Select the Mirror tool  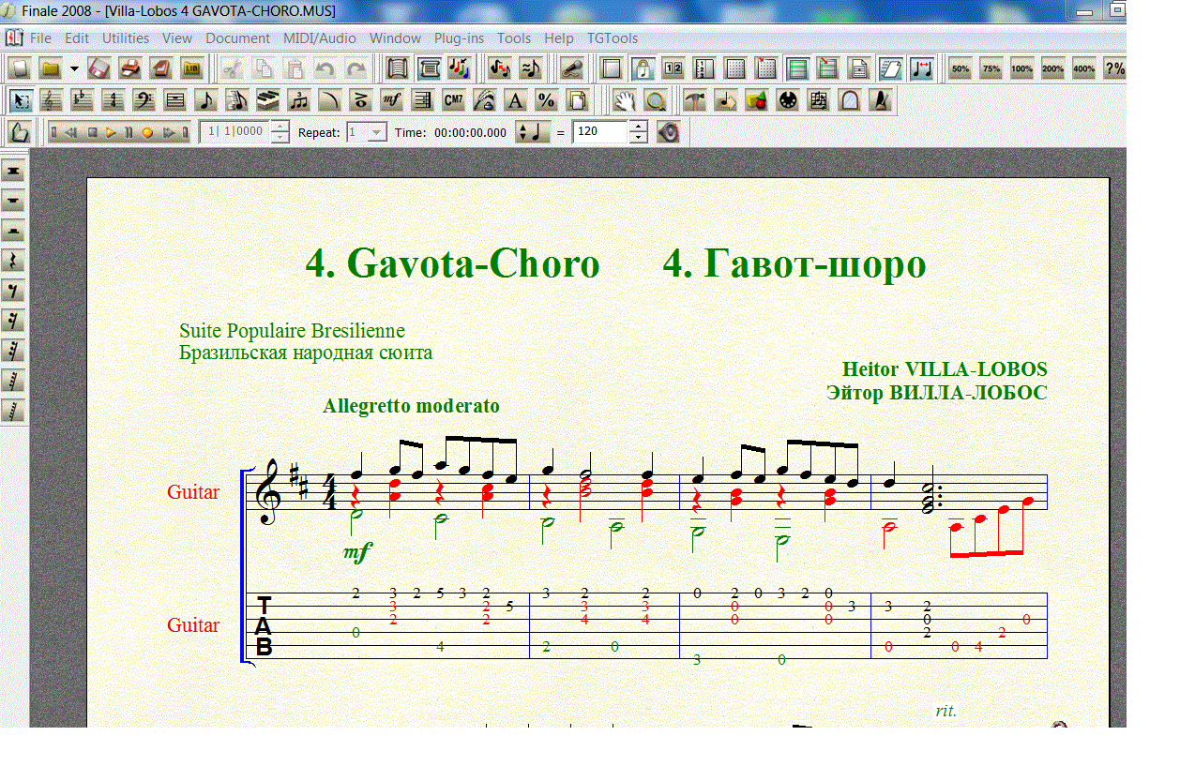tap(850, 100)
